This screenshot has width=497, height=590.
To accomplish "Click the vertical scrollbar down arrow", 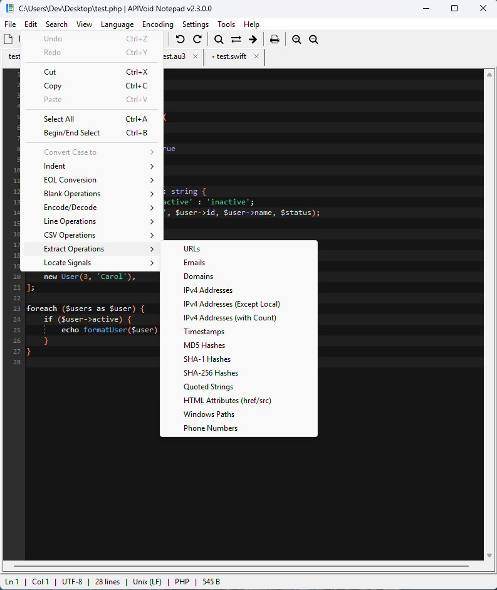I will click(489, 556).
